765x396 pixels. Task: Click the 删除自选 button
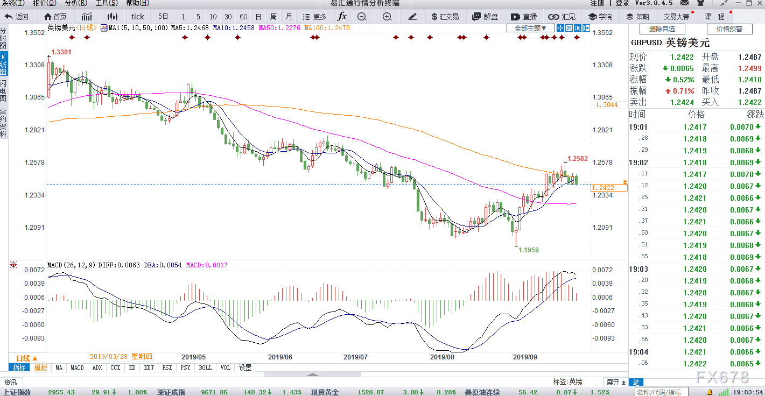point(662,29)
